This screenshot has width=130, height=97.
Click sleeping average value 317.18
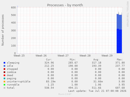click(x=97, y=63)
